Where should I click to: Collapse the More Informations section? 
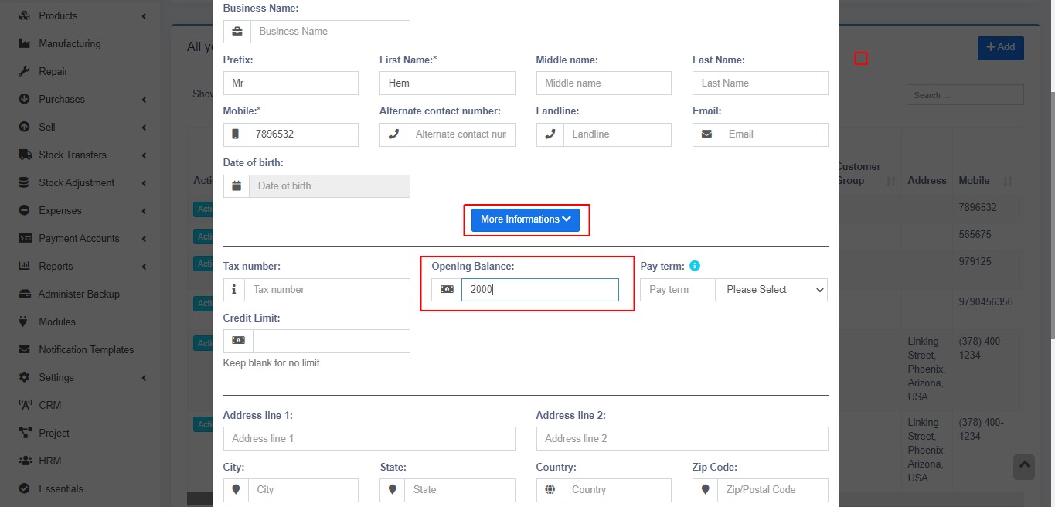click(526, 219)
